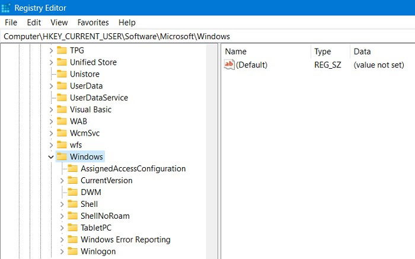Viewport: 415px width, 259px height.
Task: Click the Data column header
Action: [x=382, y=52]
